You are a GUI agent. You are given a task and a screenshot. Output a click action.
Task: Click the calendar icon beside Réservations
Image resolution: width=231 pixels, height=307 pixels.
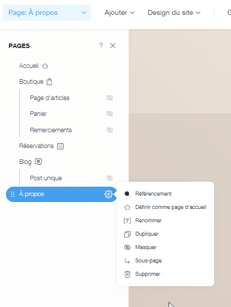pyautogui.click(x=60, y=146)
